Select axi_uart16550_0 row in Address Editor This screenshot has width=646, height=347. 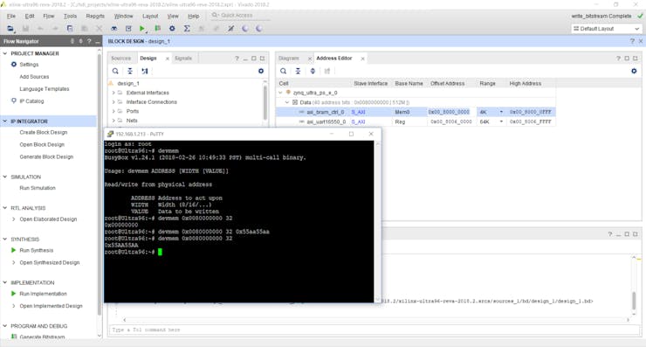coord(416,121)
